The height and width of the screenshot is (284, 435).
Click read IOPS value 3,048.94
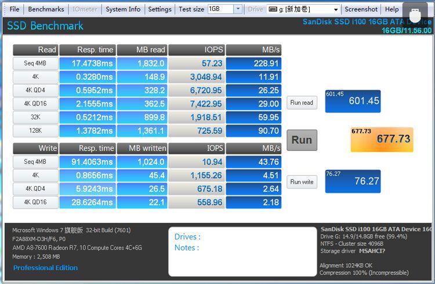click(197, 77)
